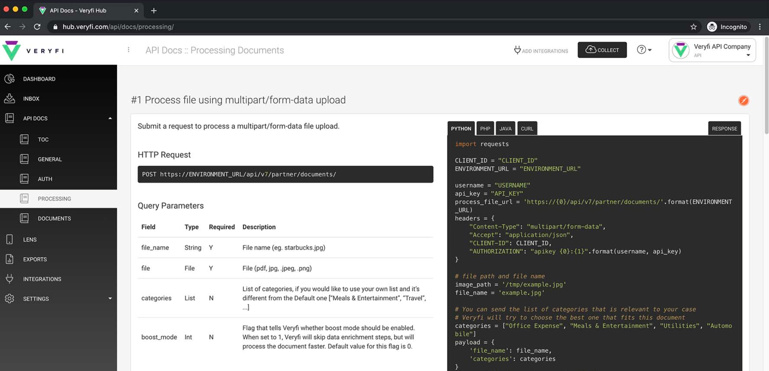Image resolution: width=769 pixels, height=371 pixels.
Task: Click the Incognito profile icon
Action: [712, 27]
